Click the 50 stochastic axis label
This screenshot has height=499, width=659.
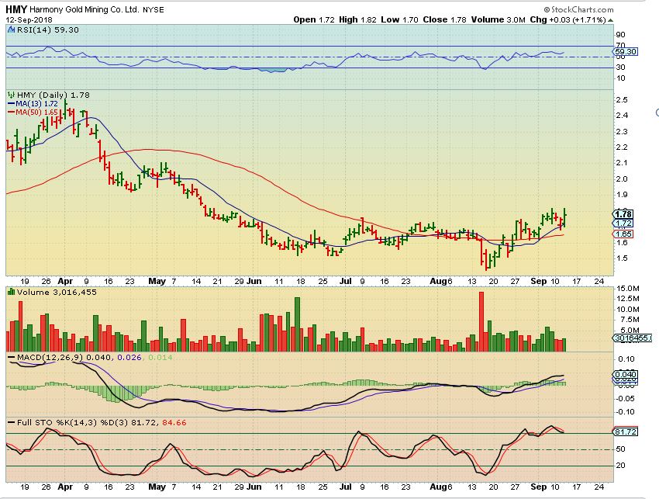(x=620, y=449)
